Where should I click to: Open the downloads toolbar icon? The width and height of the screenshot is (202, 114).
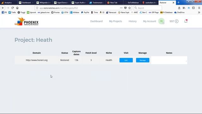tap(179, 8)
